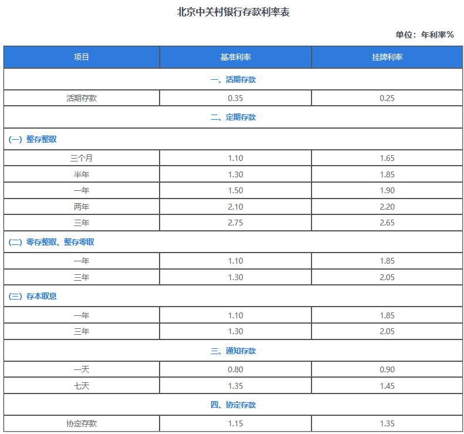The height and width of the screenshot is (434, 464).
Task: Select the 二、定期存款 section heading
Action: [233, 117]
